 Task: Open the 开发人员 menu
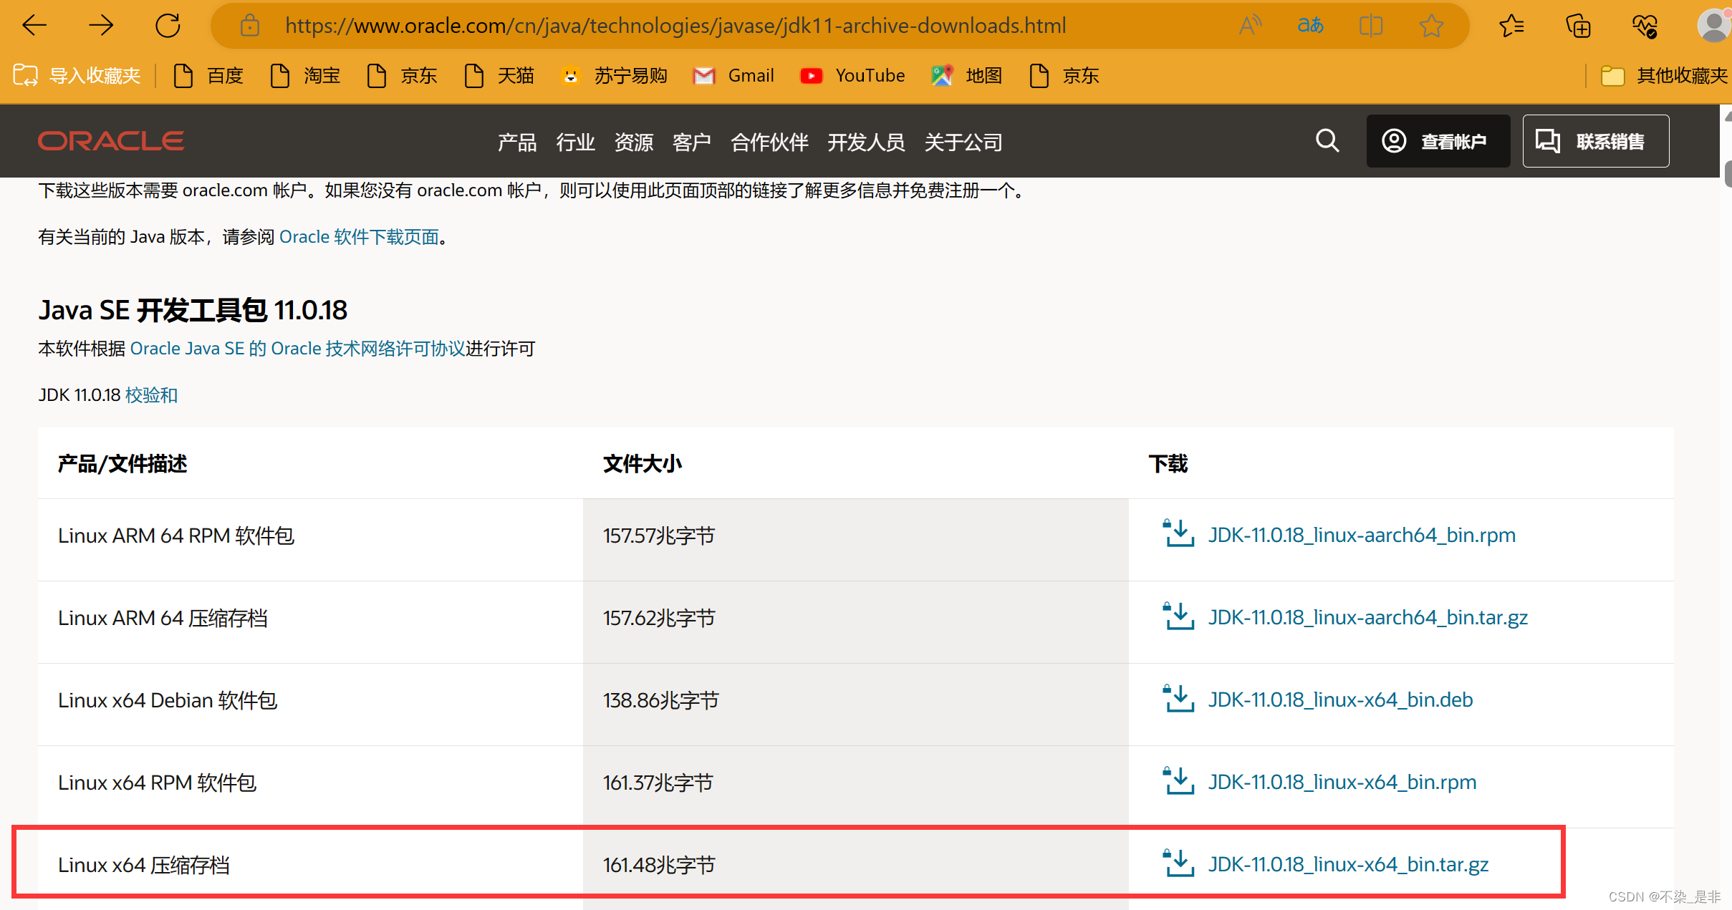tap(866, 142)
